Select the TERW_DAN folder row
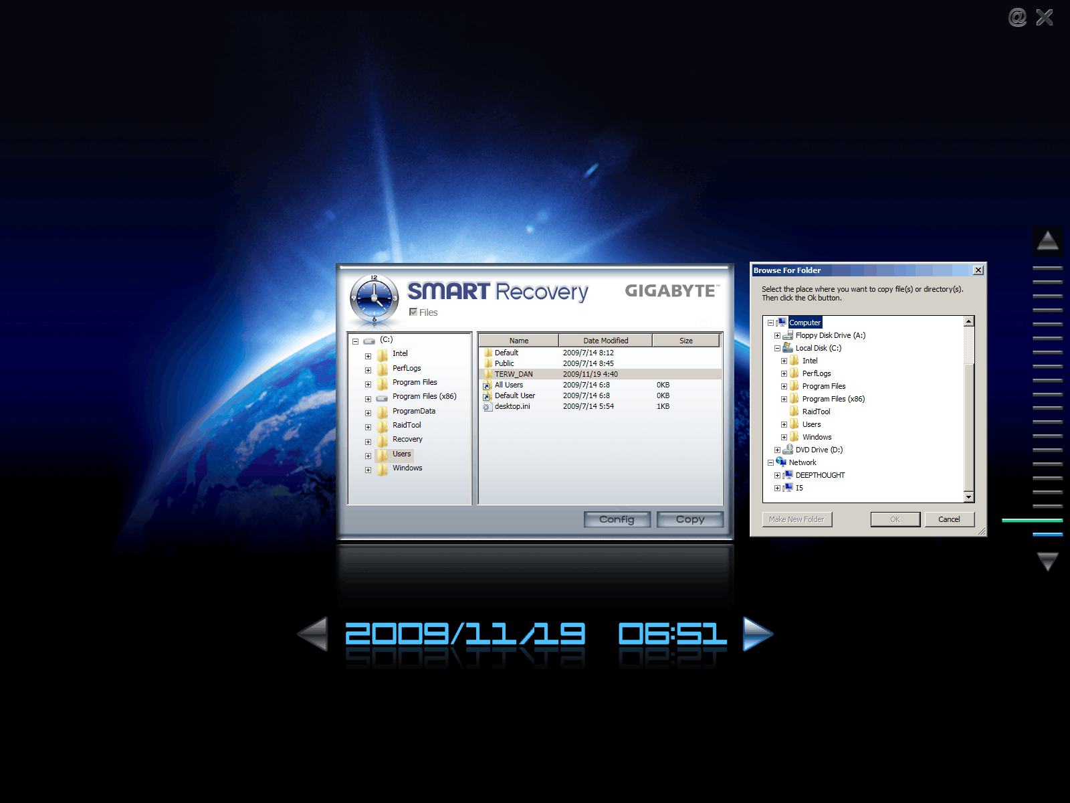This screenshot has height=803, width=1070. 601,374
